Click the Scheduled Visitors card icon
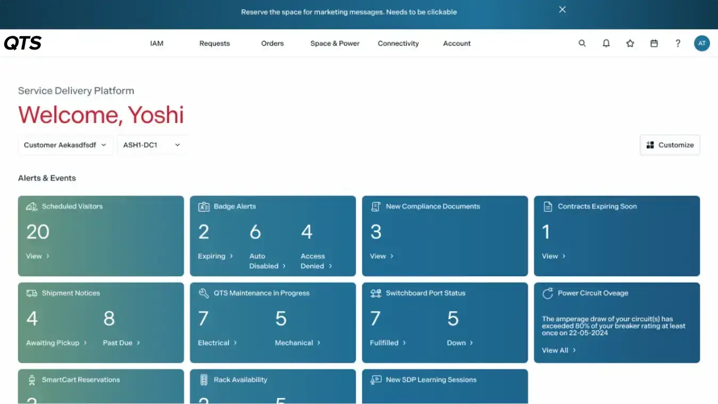 32,207
